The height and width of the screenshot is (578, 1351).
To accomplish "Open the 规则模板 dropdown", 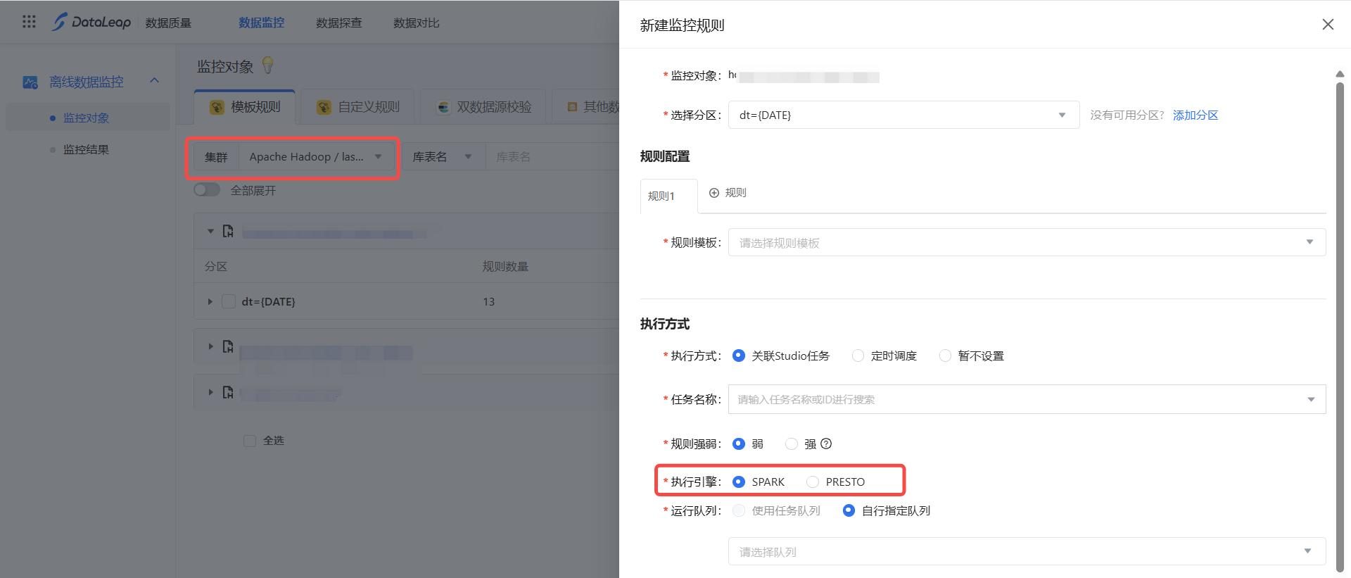I will tap(1027, 243).
